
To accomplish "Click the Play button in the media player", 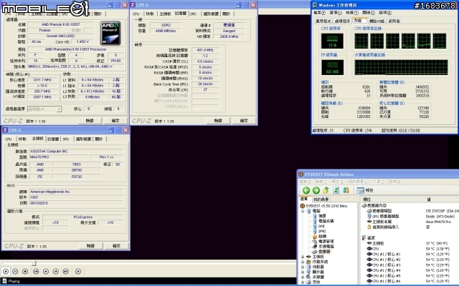I will [6, 272].
